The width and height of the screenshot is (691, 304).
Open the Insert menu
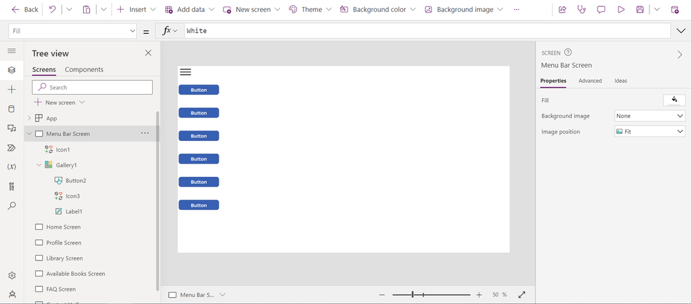(x=136, y=9)
